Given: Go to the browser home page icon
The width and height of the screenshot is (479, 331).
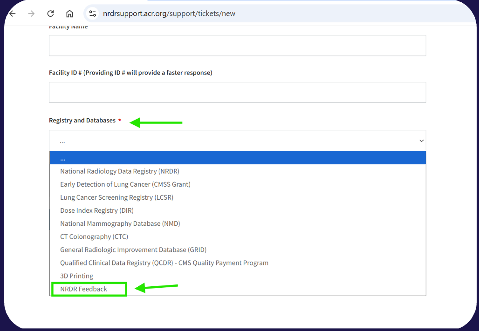Looking at the screenshot, I should point(69,14).
